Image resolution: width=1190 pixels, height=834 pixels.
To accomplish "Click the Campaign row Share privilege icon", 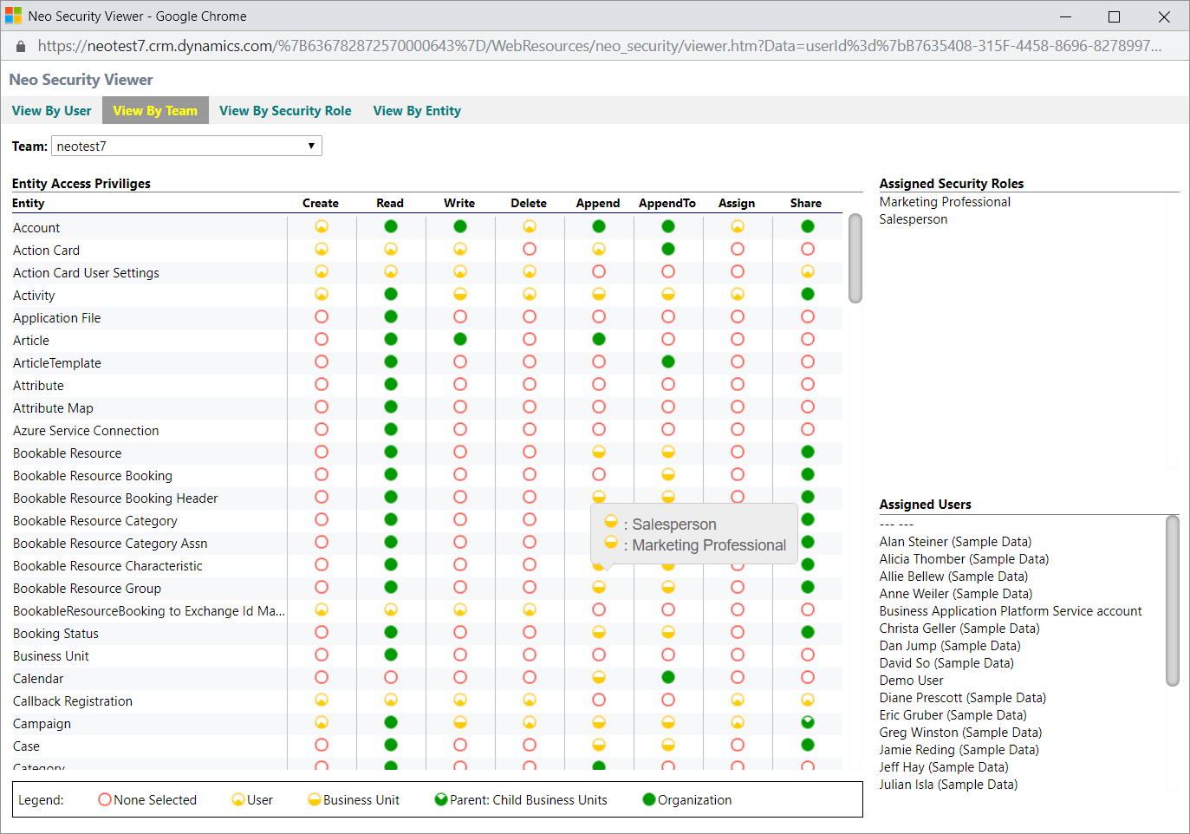I will [x=808, y=722].
